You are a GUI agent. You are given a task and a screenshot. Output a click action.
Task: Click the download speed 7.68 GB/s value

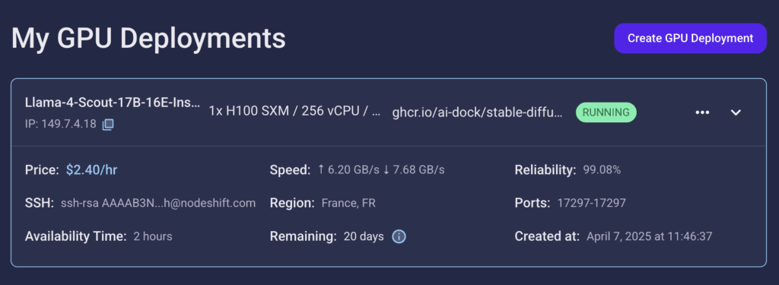click(413, 170)
